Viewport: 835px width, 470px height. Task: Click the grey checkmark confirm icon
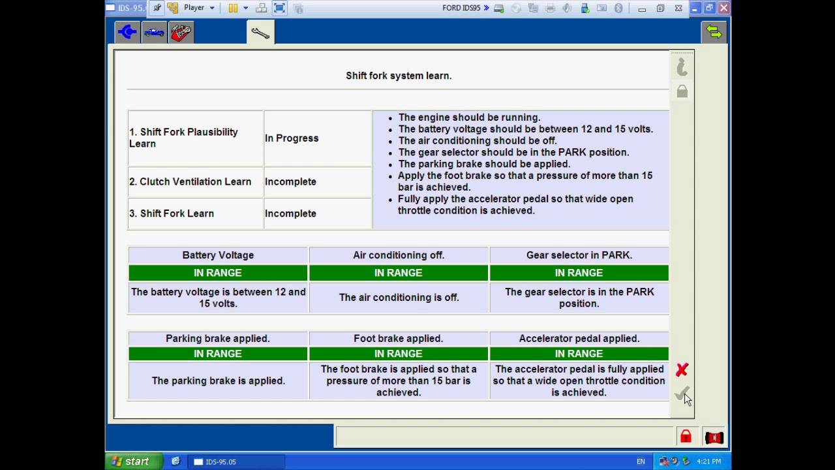coord(682,394)
